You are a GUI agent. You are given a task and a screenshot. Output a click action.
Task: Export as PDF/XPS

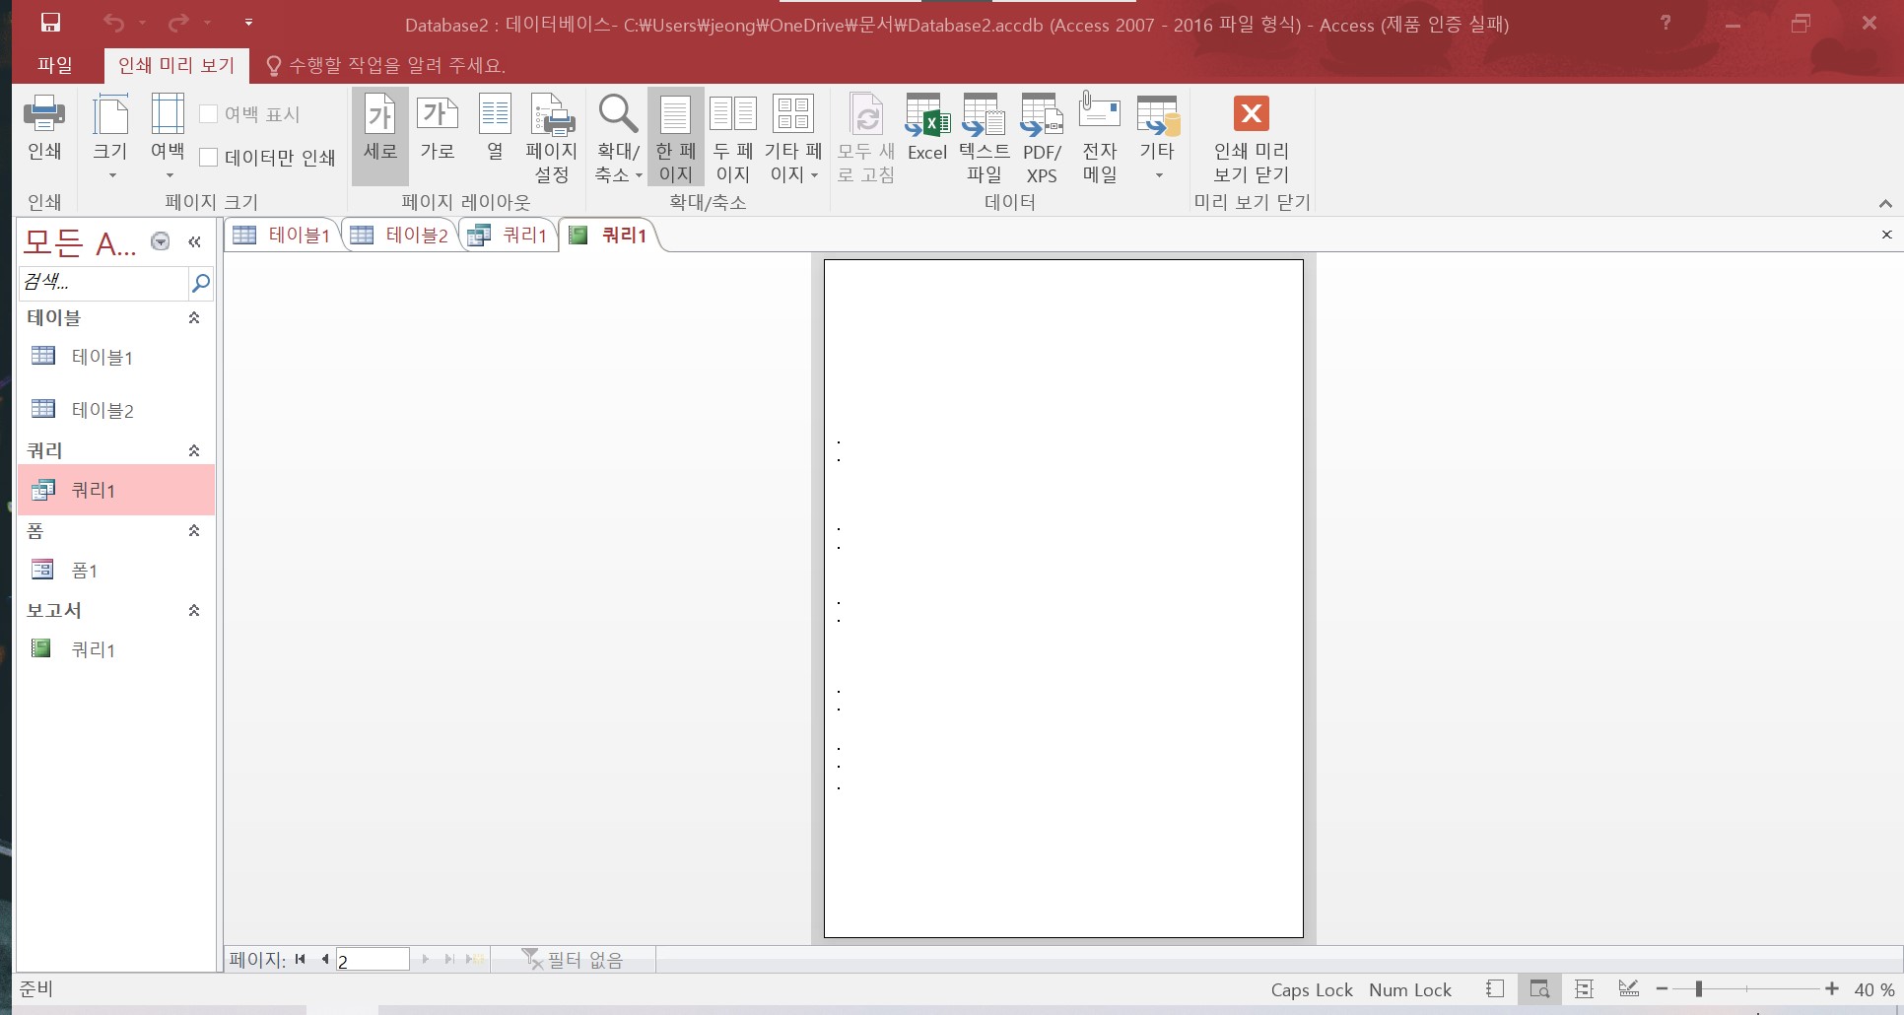point(1041,138)
